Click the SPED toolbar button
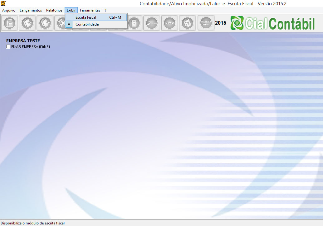The height and width of the screenshot is (226, 323). [x=169, y=23]
